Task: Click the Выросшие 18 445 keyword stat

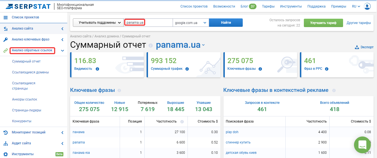Action: coord(176,106)
